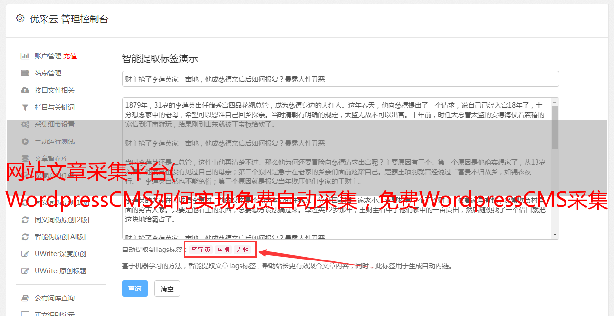Click the 慈禧 tag
The height and width of the screenshot is (316, 614).
coord(223,250)
